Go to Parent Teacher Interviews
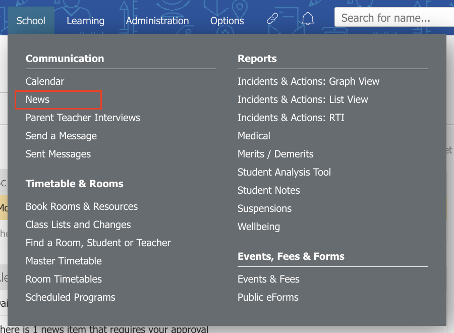Image resolution: width=454 pixels, height=333 pixels. pyautogui.click(x=83, y=118)
